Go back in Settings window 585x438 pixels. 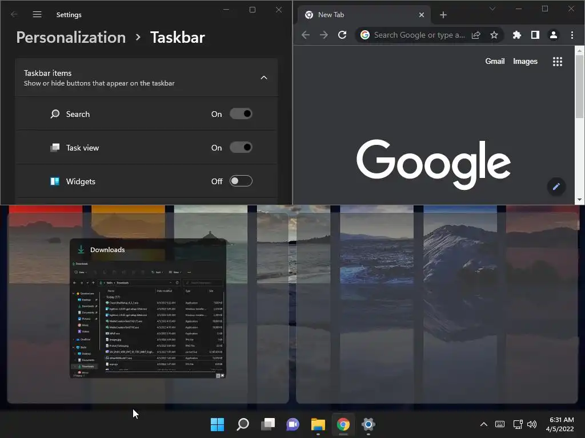[14, 14]
